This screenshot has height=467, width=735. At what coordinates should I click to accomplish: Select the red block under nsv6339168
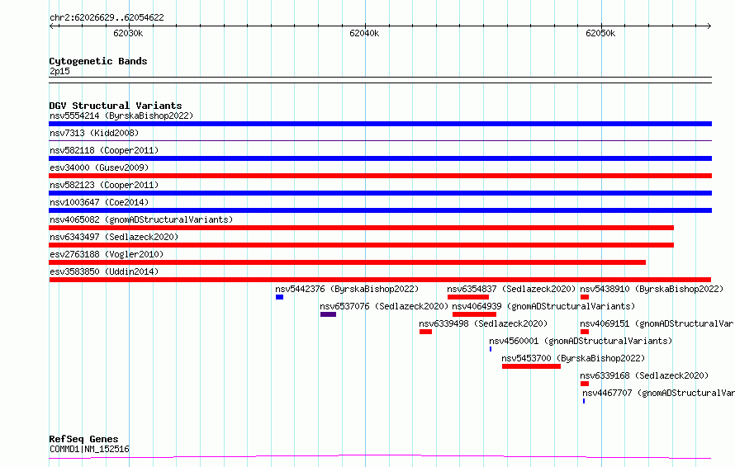coord(585,384)
